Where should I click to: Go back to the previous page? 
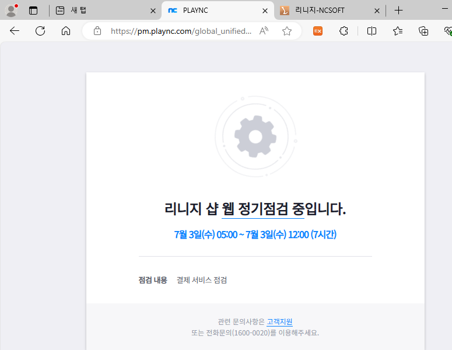[15, 31]
